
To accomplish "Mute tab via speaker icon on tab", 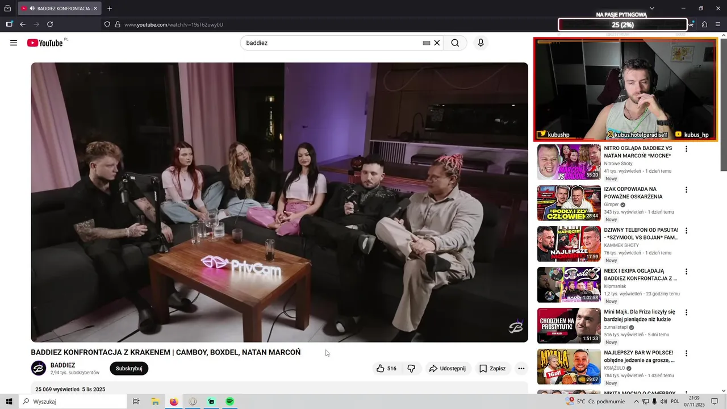I will (x=32, y=9).
